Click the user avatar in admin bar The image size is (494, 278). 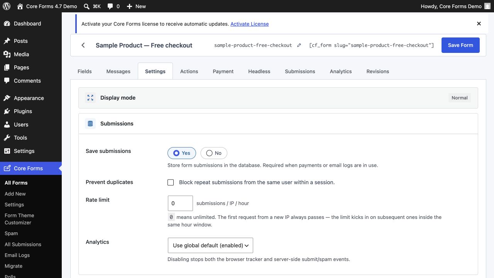[x=487, y=6]
